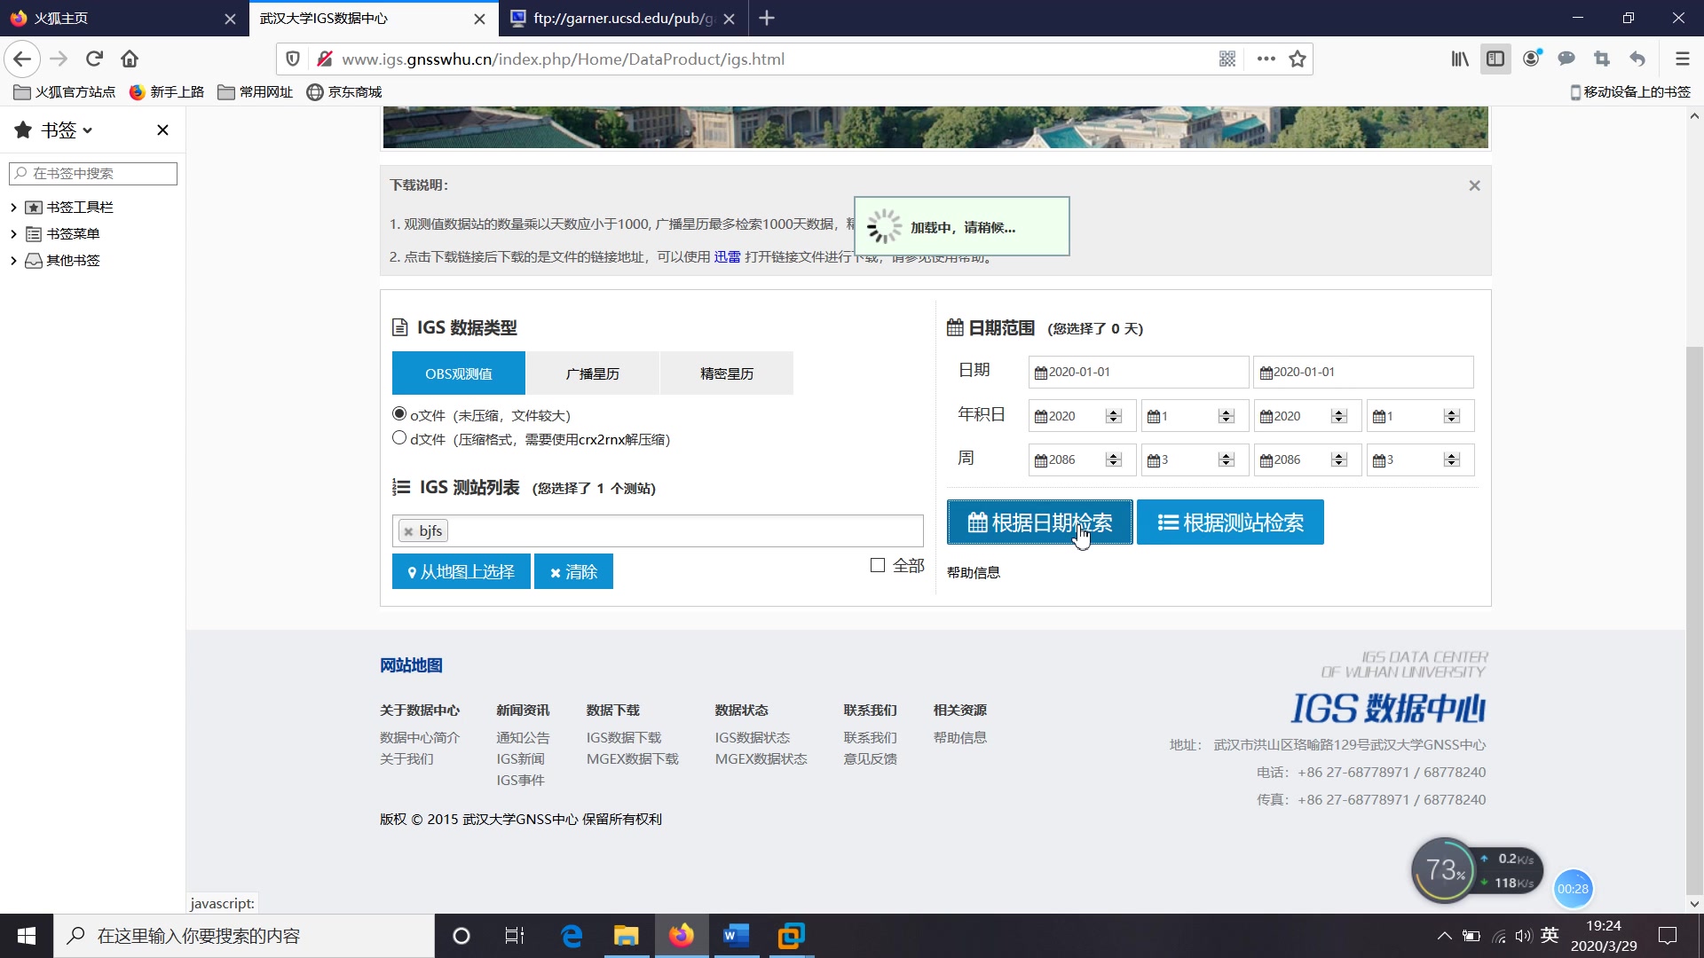Open the Windows notification center
1704x958 pixels.
1668,936
